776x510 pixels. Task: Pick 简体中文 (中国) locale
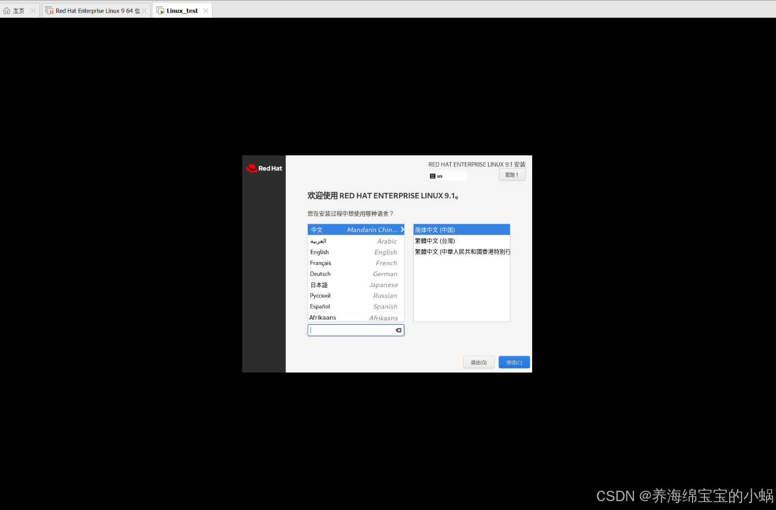point(462,230)
